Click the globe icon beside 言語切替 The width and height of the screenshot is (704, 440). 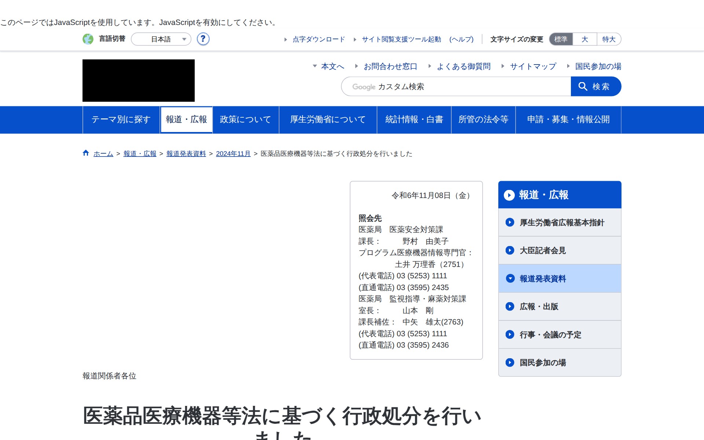pos(88,39)
